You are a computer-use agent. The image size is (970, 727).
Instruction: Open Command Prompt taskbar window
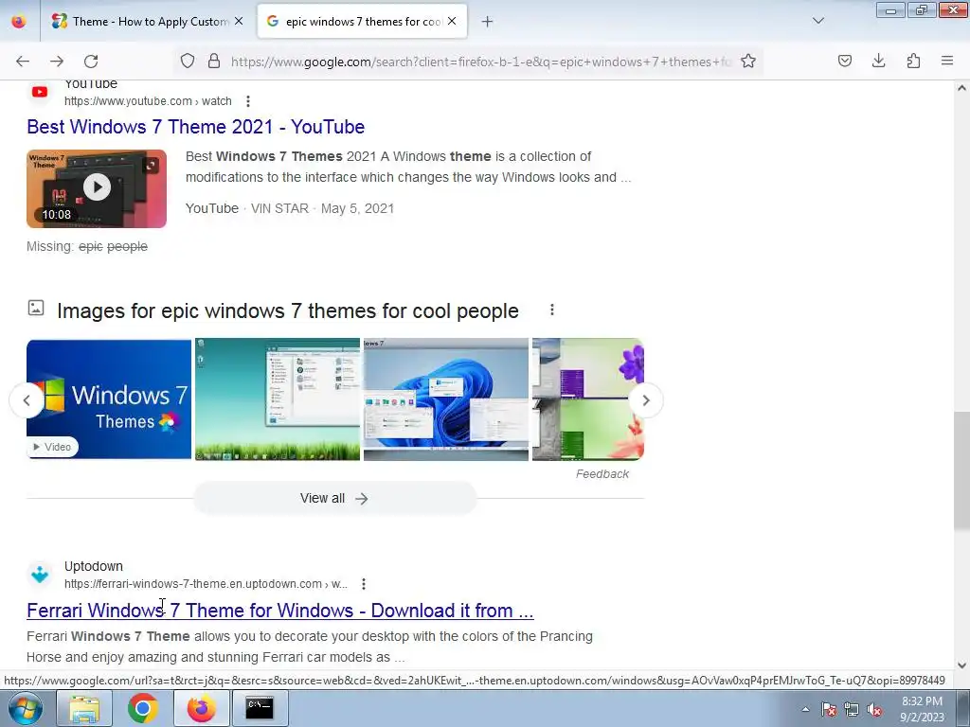point(260,708)
